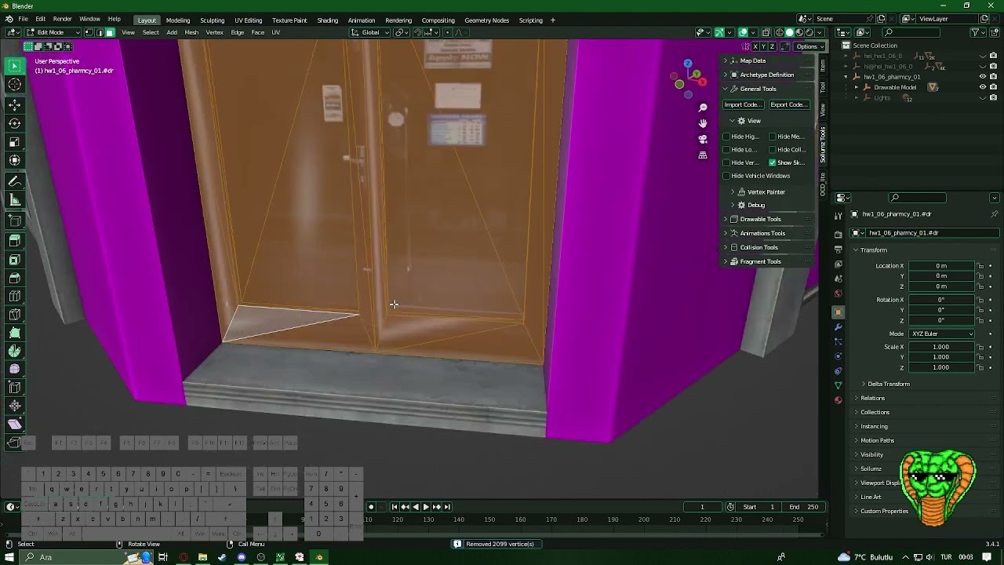Select the Move tool in the left toolbar
This screenshot has width=1004, height=565.
(14, 104)
